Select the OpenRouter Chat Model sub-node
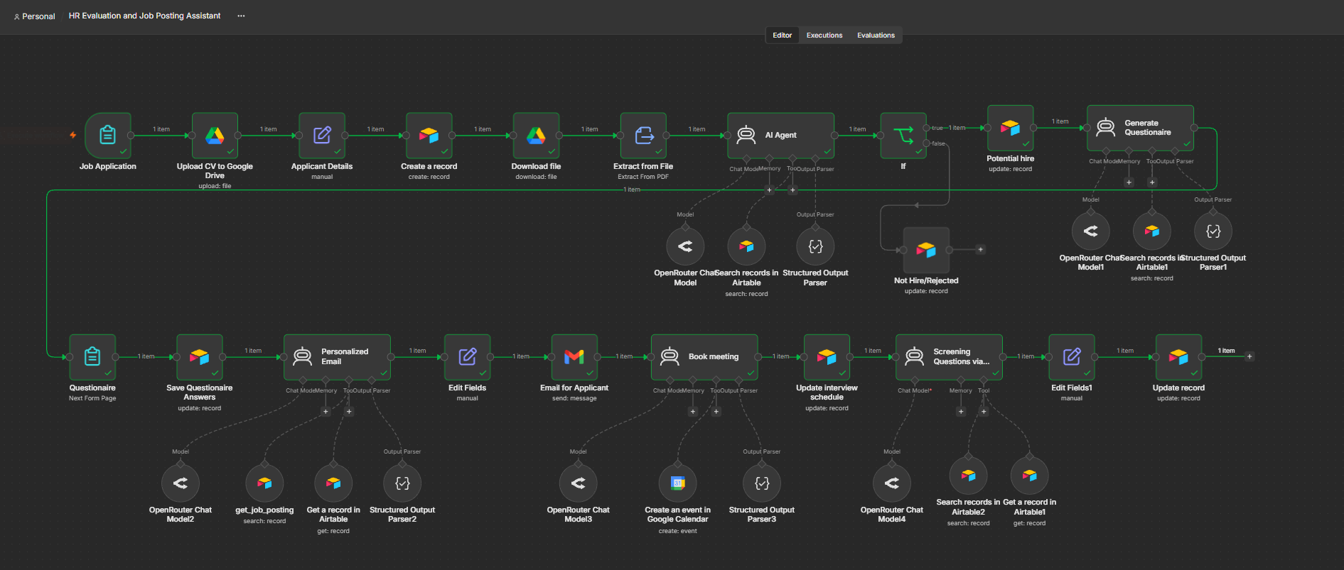Screen dimensions: 1344x570 [685, 246]
